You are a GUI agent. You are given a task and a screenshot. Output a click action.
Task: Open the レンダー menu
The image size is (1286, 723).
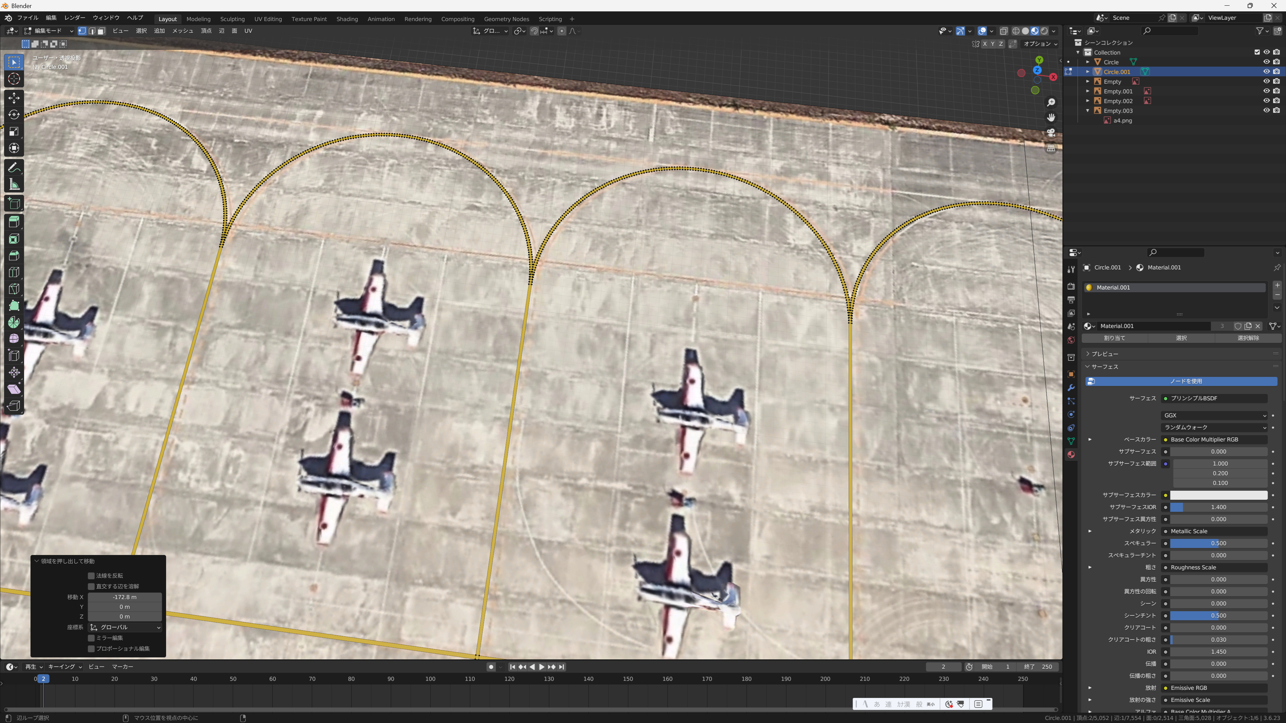pyautogui.click(x=75, y=18)
